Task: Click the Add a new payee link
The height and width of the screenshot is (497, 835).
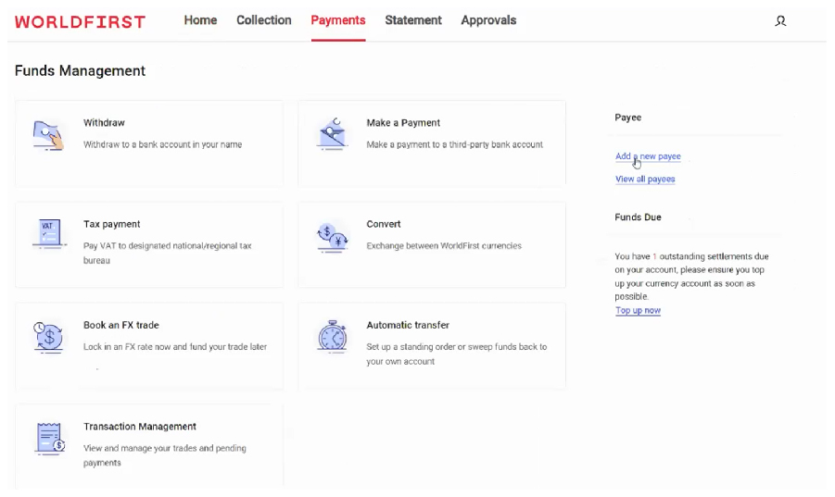Action: 648,156
